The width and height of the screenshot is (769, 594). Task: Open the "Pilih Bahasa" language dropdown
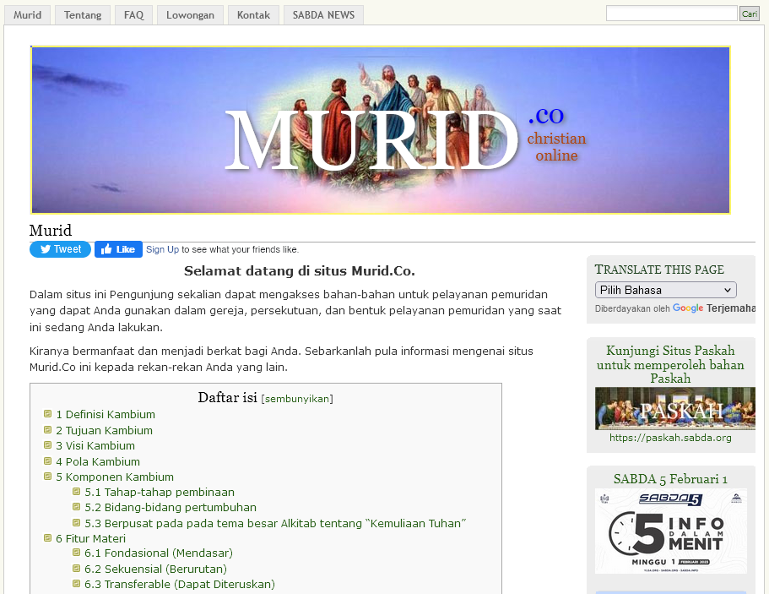coord(665,290)
